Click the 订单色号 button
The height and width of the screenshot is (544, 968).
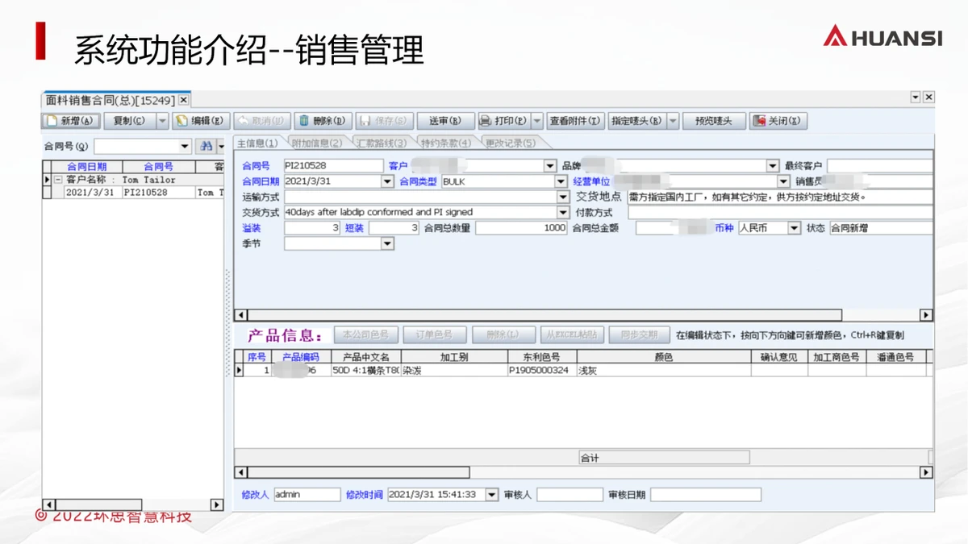coord(434,334)
